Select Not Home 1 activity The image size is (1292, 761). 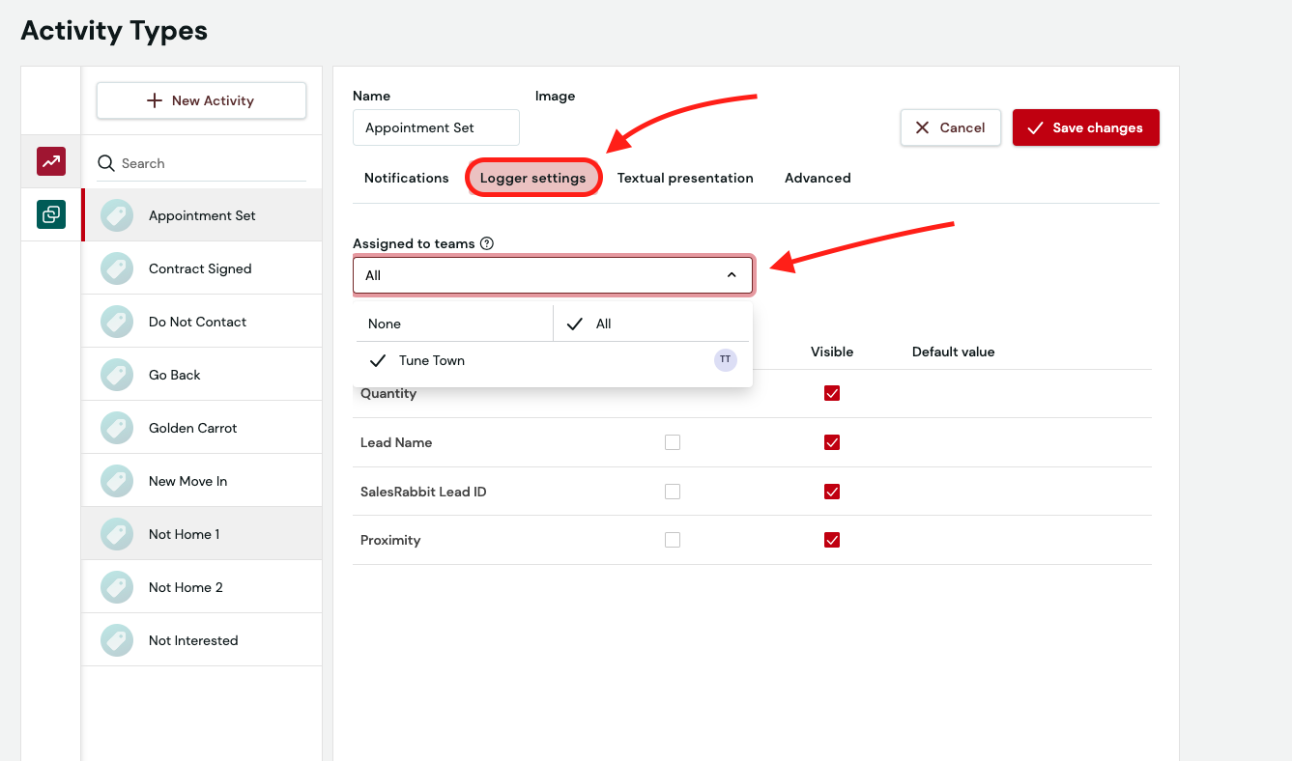(x=202, y=534)
